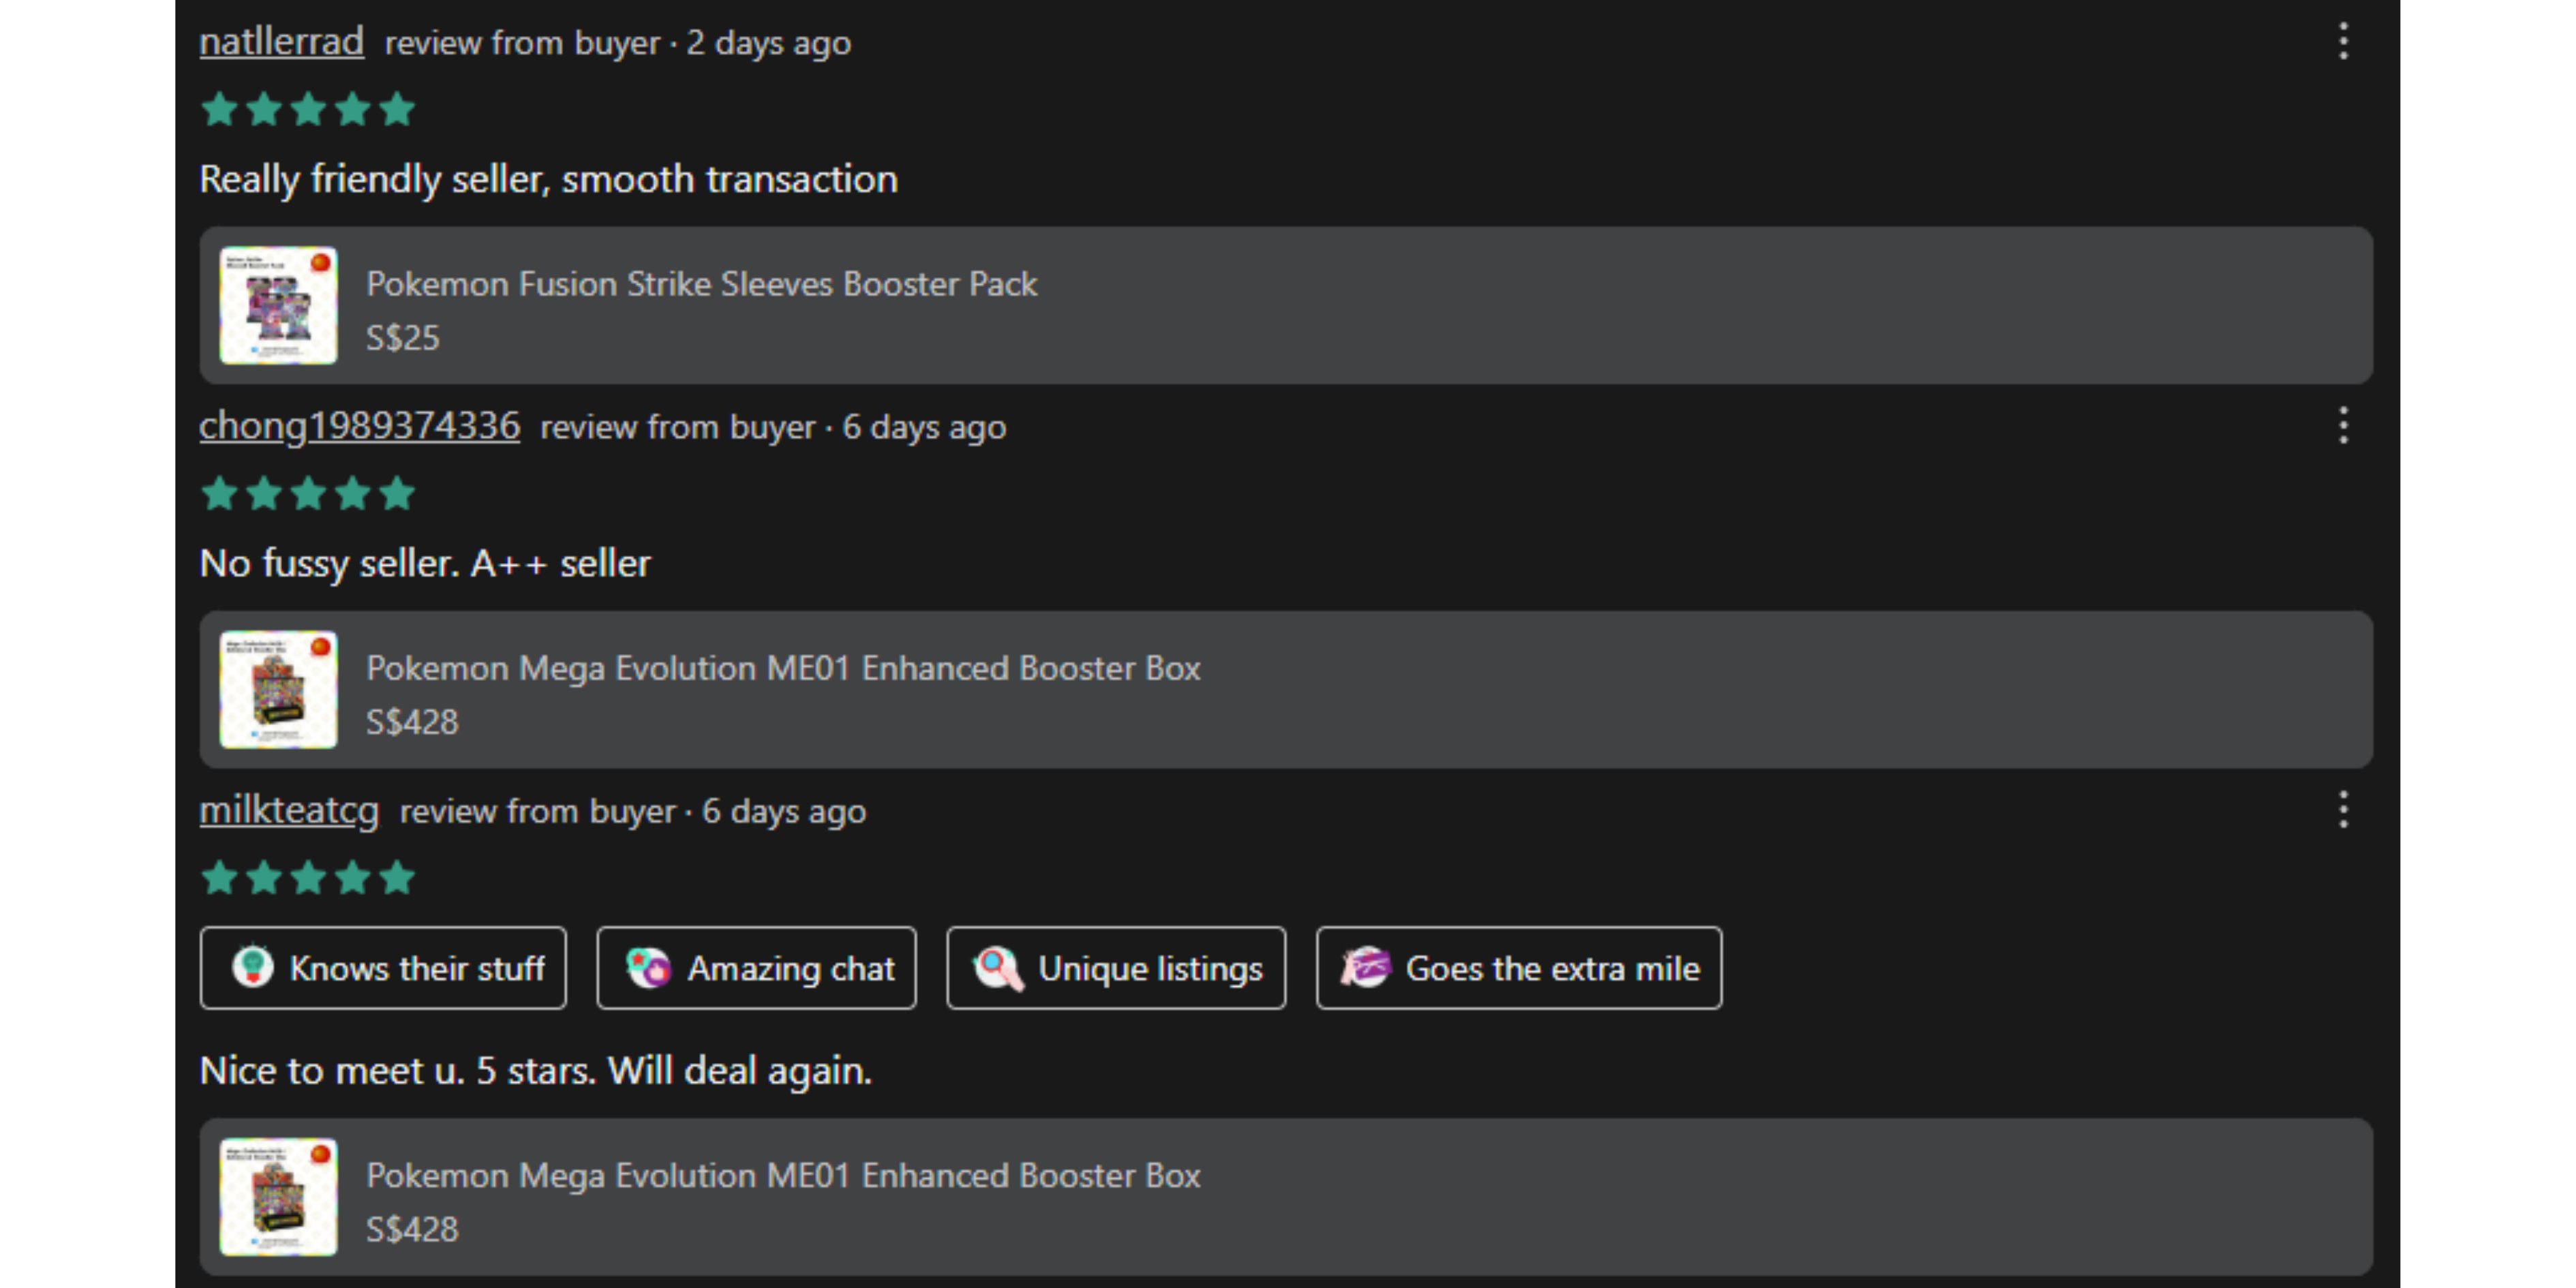Open Pokemon Fusion Strike Sleeves Booster Pack listing
2576x1288 pixels.
click(x=701, y=284)
